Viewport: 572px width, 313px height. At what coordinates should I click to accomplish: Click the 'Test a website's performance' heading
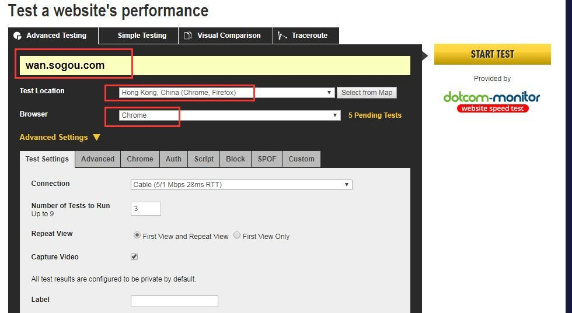[x=109, y=10]
